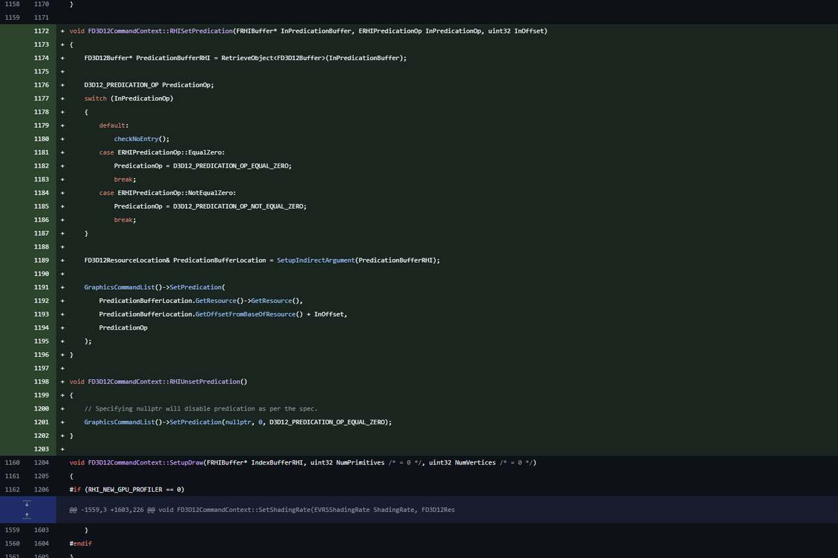838x558 pixels.
Task: Select new line number 1201
Action: (x=41, y=422)
